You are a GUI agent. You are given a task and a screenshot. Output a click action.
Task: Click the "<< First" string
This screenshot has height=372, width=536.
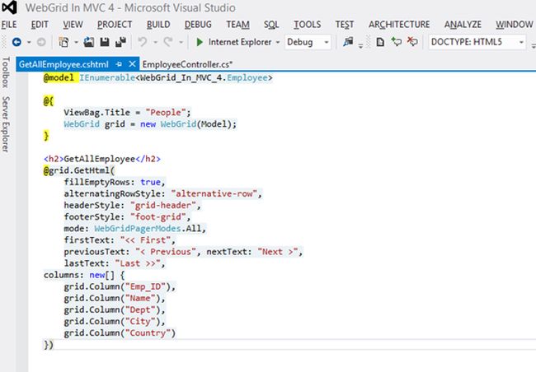[145, 240]
